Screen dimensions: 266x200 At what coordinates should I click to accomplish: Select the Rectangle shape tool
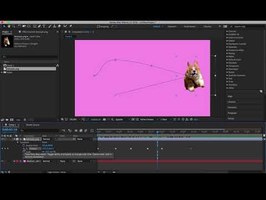[x=34, y=26]
